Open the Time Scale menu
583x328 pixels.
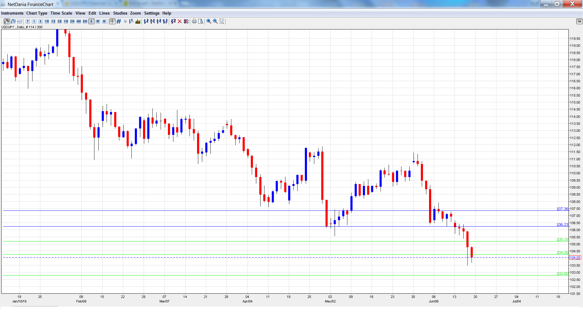(x=61, y=13)
